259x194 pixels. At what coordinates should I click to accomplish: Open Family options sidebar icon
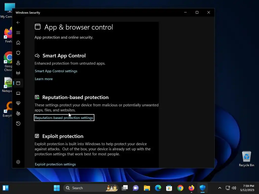18,113
